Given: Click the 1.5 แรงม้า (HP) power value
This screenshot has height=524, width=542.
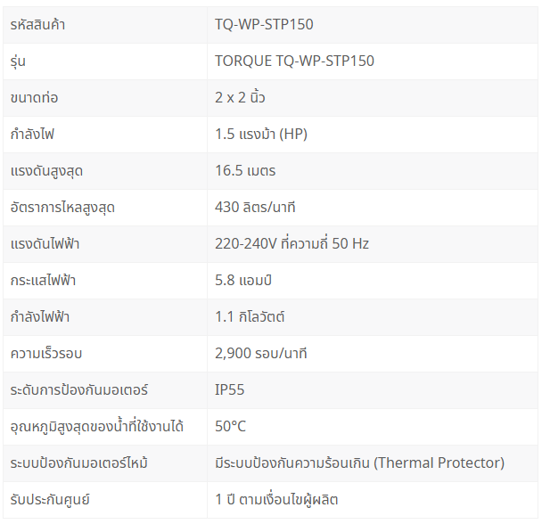Looking at the screenshot, I should point(261,134).
